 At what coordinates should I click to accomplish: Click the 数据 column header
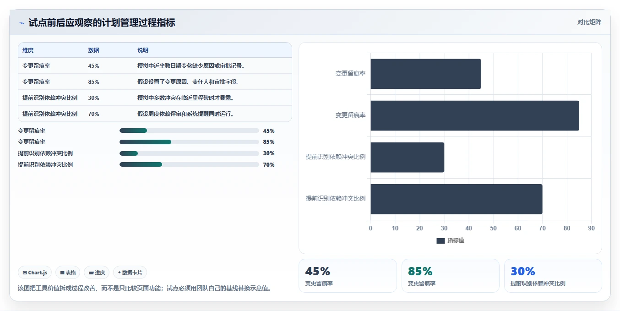click(x=93, y=50)
